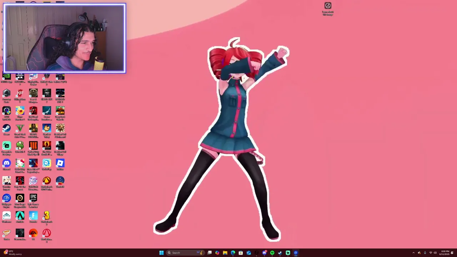Launch Slime Rancher 2 from the desktop
This screenshot has height=257, width=457.
click(x=20, y=114)
